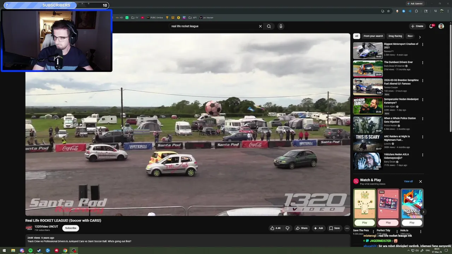
Task: Start voice search with the microphone icon
Action: (x=281, y=26)
